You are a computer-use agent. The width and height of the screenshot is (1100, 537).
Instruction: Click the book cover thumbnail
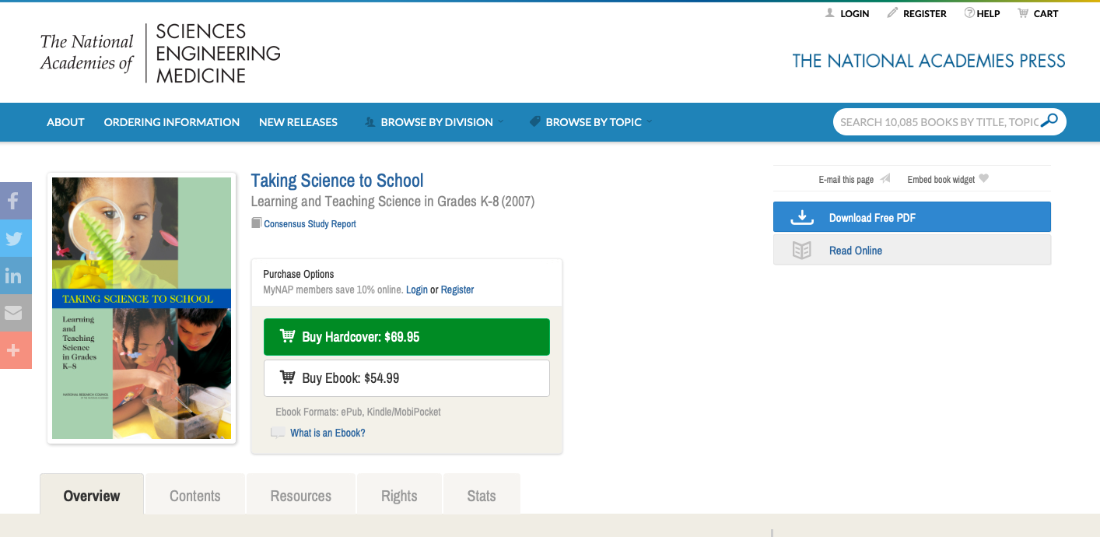point(142,308)
